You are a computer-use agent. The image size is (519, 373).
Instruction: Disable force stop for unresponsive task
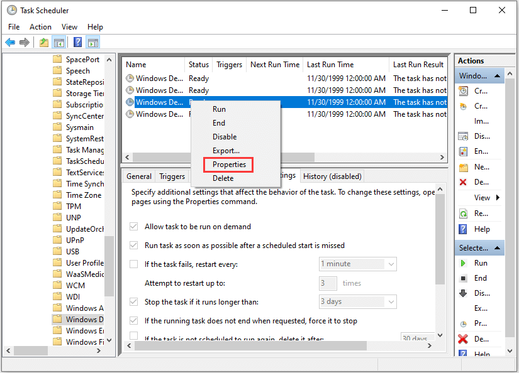[135, 320]
